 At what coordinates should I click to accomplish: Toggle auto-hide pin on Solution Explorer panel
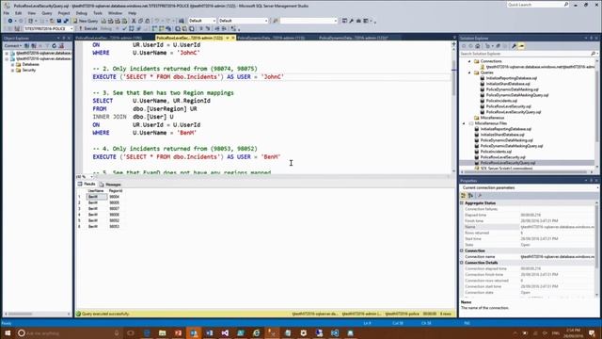coord(592,38)
